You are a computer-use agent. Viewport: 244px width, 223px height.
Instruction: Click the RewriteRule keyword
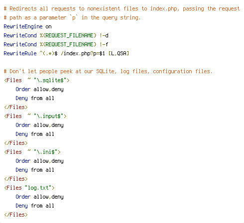point(20,53)
